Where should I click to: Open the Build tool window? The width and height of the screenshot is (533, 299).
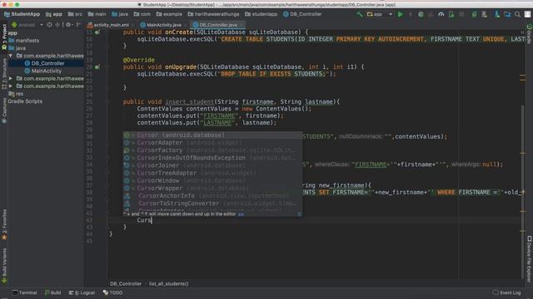[52, 292]
